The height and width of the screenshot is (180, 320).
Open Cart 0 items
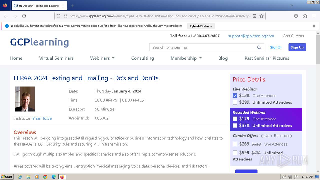pos(293,36)
